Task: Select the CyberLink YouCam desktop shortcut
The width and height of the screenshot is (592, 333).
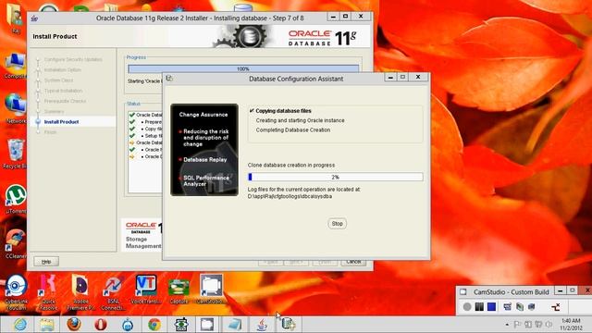Action: [x=16, y=292]
